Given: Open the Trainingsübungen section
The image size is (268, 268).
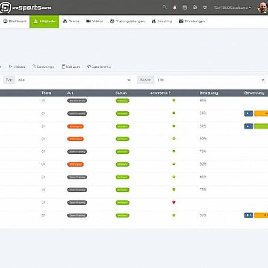Looking at the screenshot, I should (x=127, y=21).
